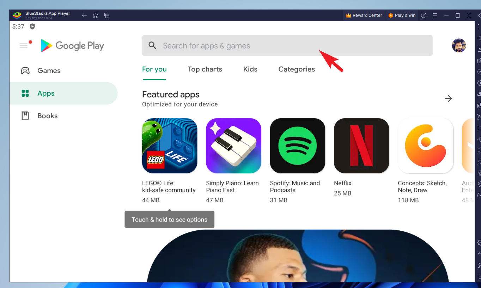481x288 pixels.
Task: Open the Simply Piano app icon
Action: click(233, 146)
